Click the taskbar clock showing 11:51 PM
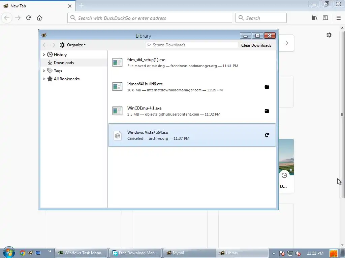Screen dimensions: 345x258 (315, 253)
